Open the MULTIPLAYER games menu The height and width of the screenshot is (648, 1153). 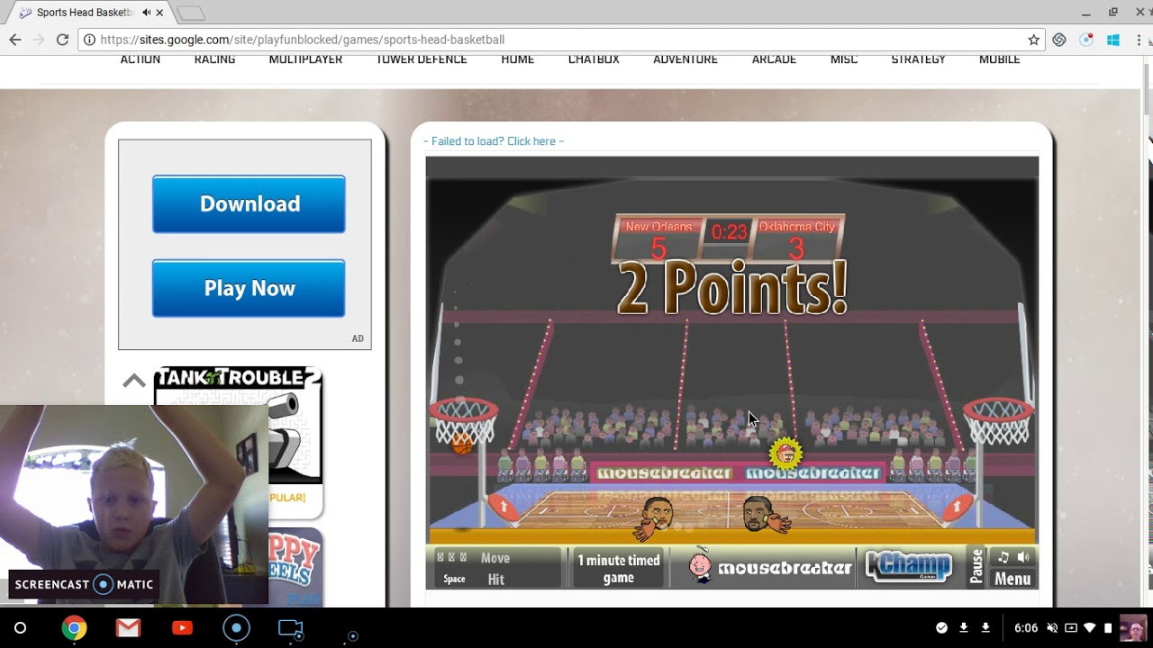[x=305, y=59]
